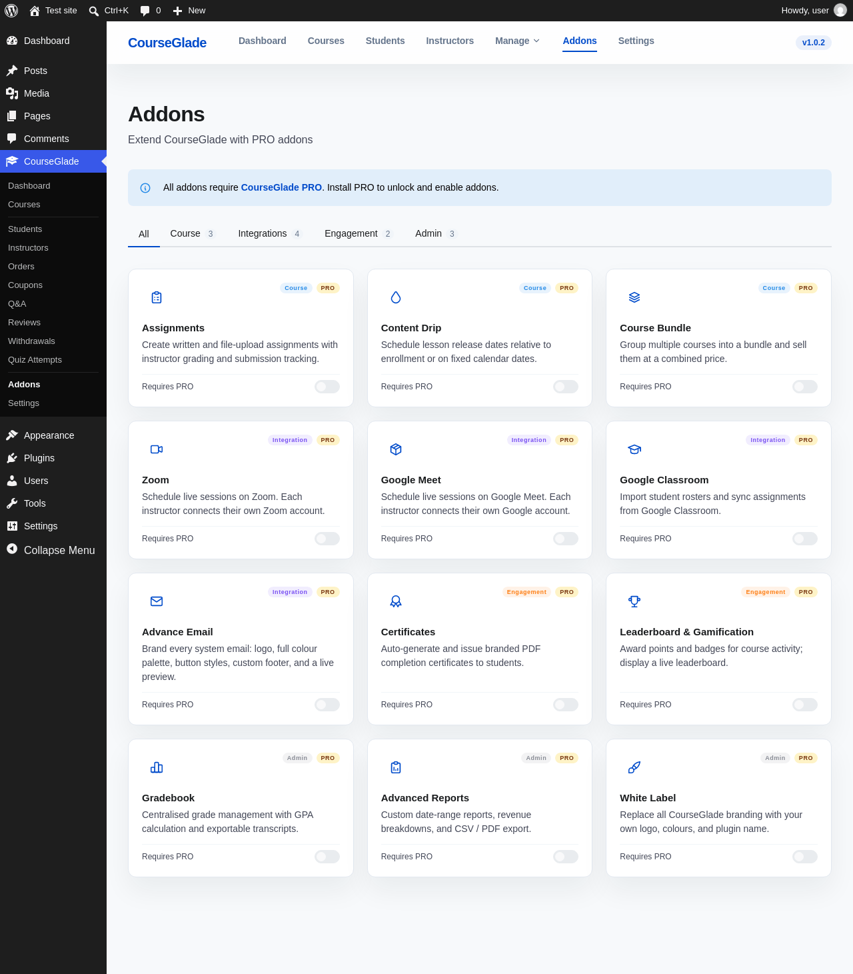Switch on the Google Classroom toggle
853x974 pixels.
(805, 539)
